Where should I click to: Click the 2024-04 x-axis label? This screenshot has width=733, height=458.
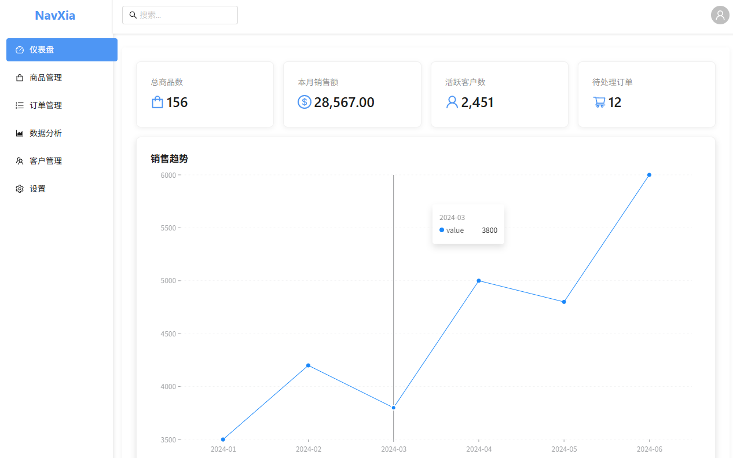(x=479, y=449)
